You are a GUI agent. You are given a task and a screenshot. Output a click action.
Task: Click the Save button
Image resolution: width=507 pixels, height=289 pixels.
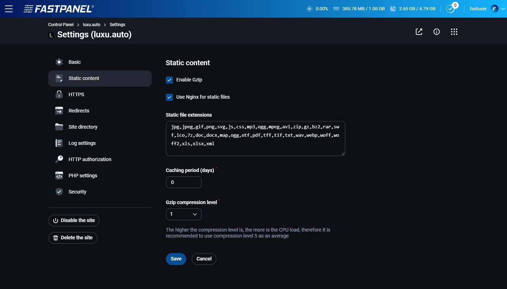(176, 259)
